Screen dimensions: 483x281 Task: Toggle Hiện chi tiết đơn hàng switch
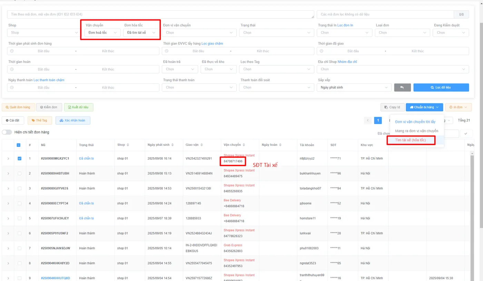[7, 132]
